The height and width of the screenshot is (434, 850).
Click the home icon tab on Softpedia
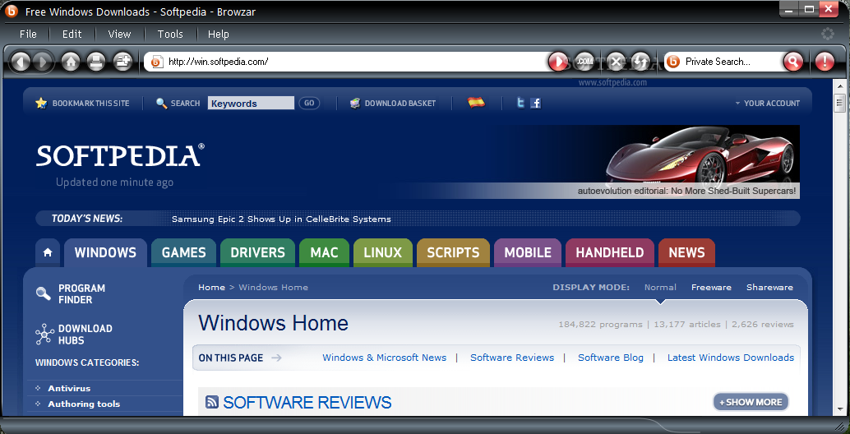(48, 252)
